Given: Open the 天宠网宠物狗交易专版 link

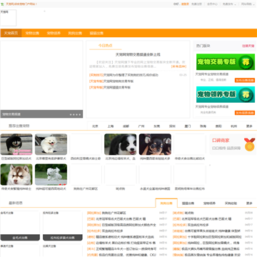Looking at the screenshot, I should tap(119, 81).
